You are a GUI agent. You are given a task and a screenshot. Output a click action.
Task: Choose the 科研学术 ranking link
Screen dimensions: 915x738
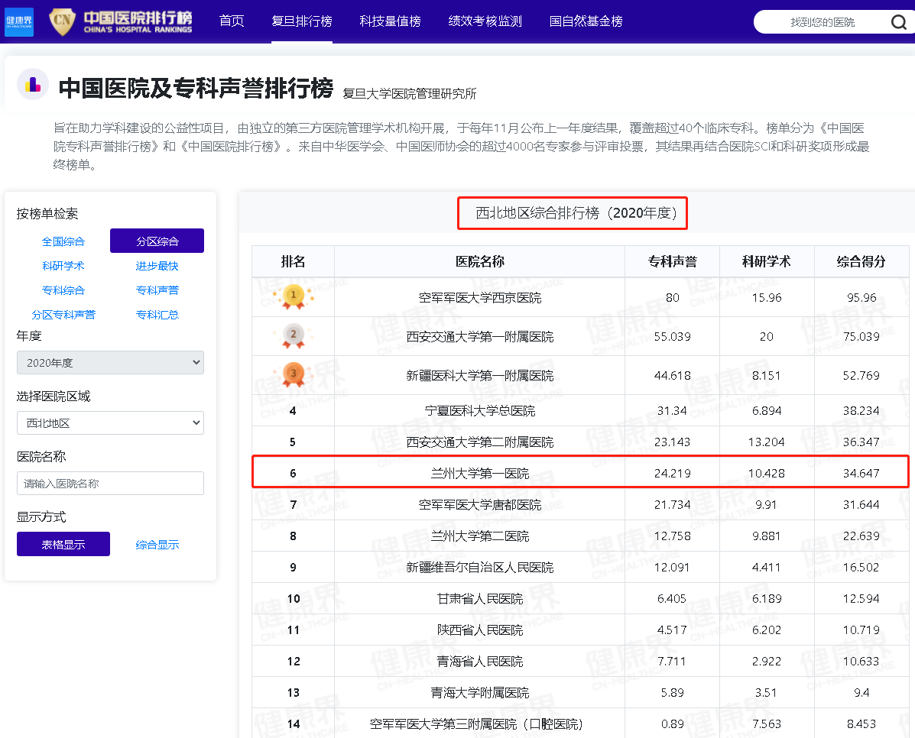pyautogui.click(x=63, y=266)
